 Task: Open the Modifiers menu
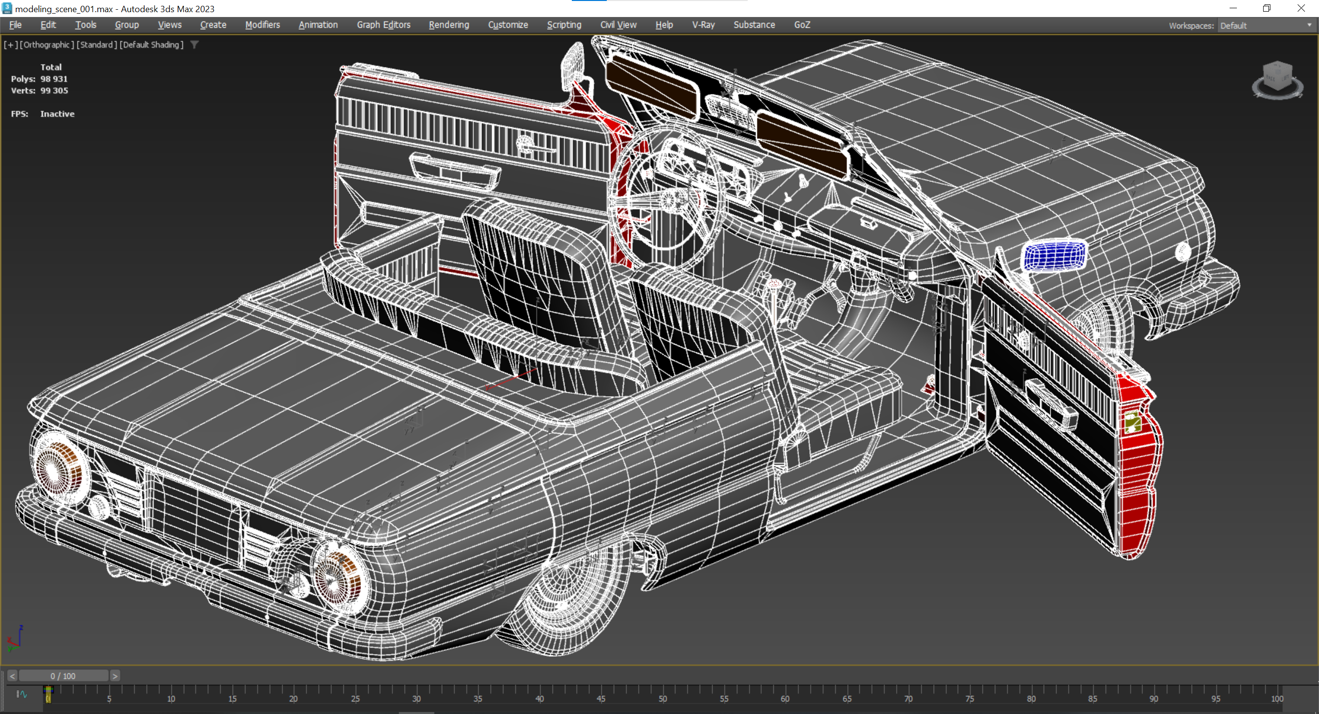262,25
